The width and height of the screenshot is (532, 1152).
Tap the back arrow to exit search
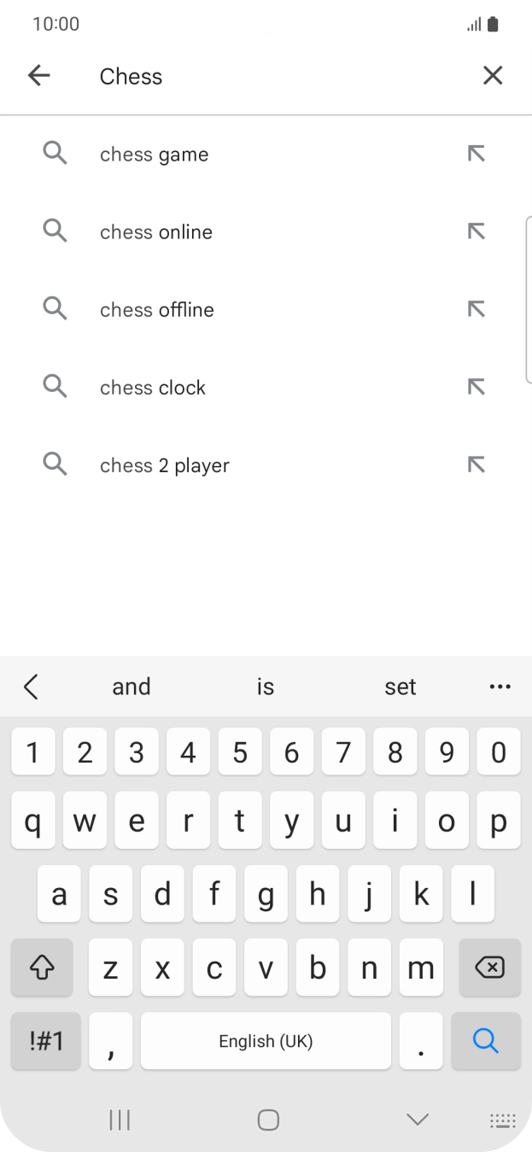point(38,75)
